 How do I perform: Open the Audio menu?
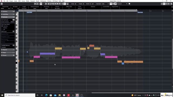click(16, 1)
